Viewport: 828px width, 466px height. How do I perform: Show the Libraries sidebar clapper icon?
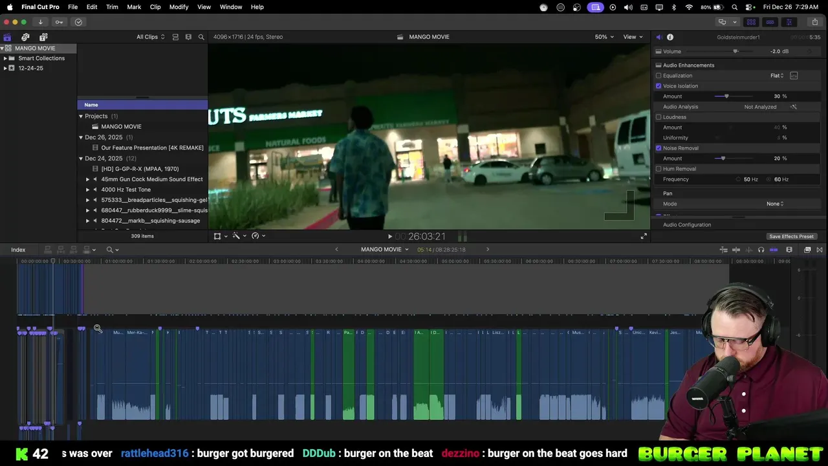[7, 37]
